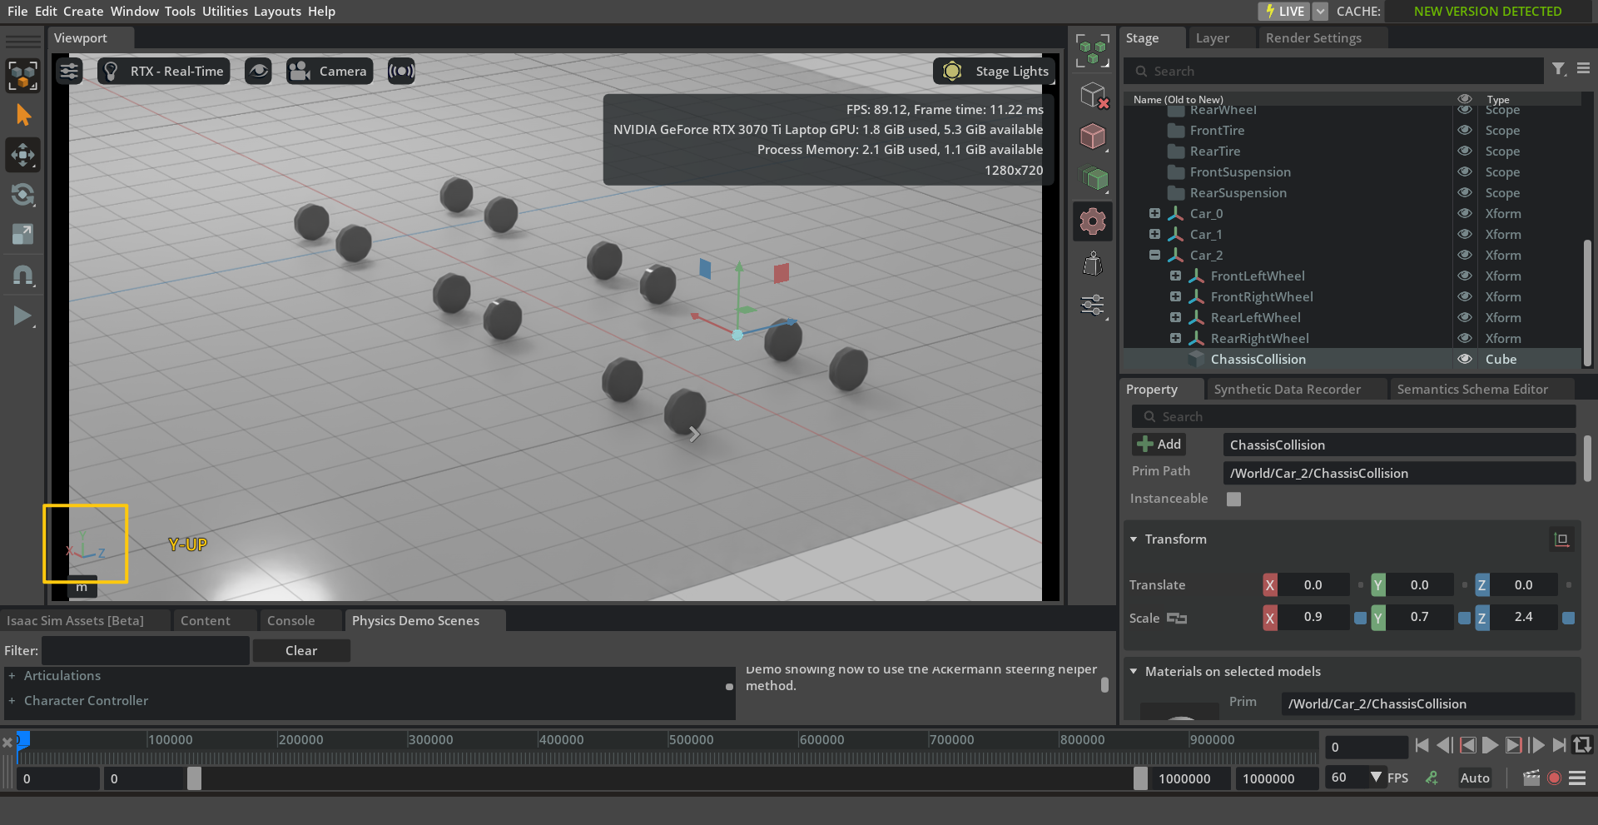Collapse the Transform section
The image size is (1598, 825).
(1134, 539)
